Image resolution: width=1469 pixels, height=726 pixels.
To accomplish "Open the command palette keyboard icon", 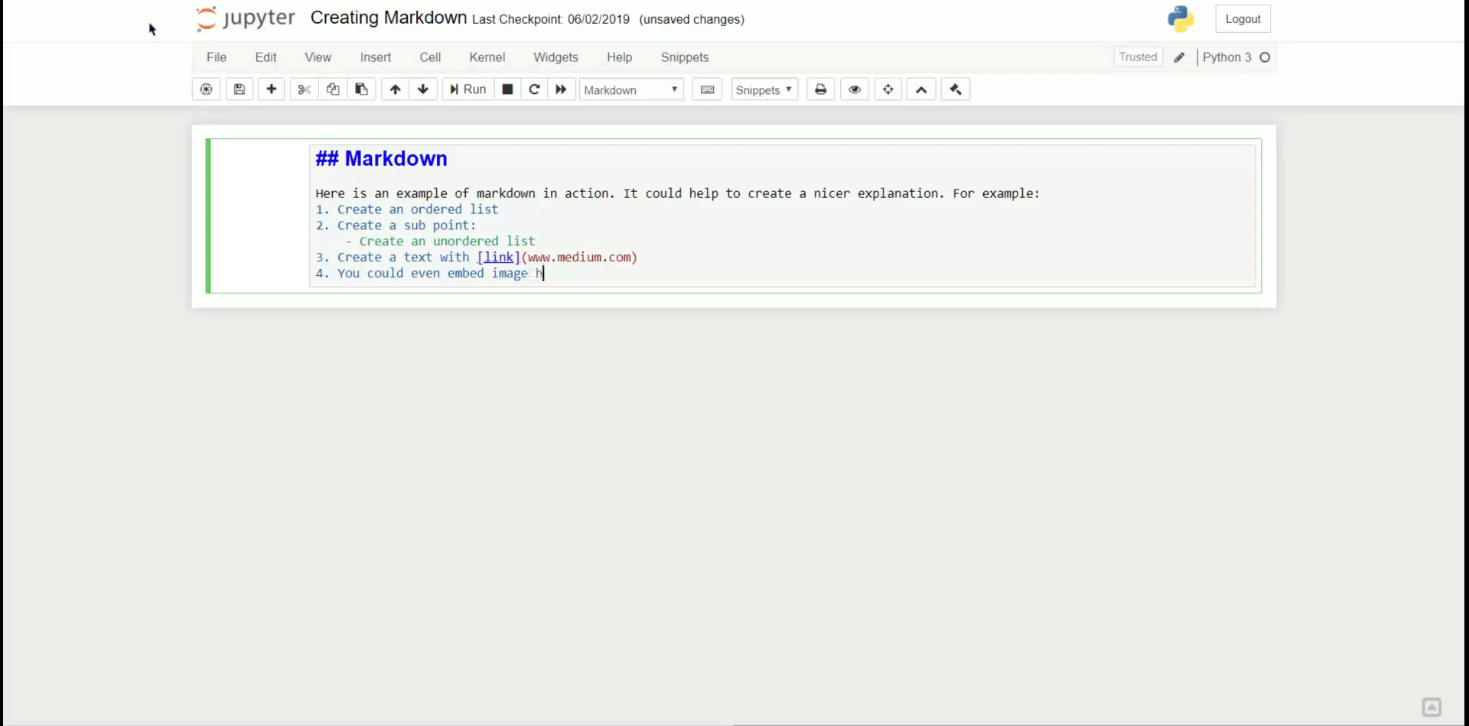I will 706,89.
